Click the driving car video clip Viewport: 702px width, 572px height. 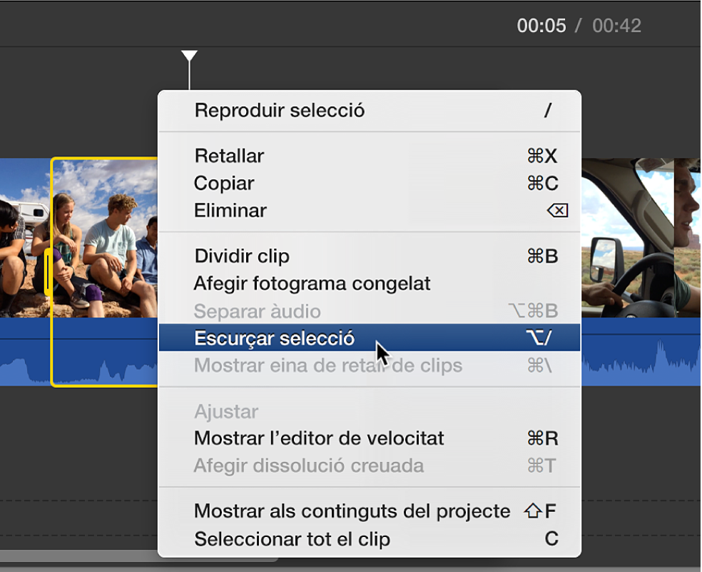point(628,236)
